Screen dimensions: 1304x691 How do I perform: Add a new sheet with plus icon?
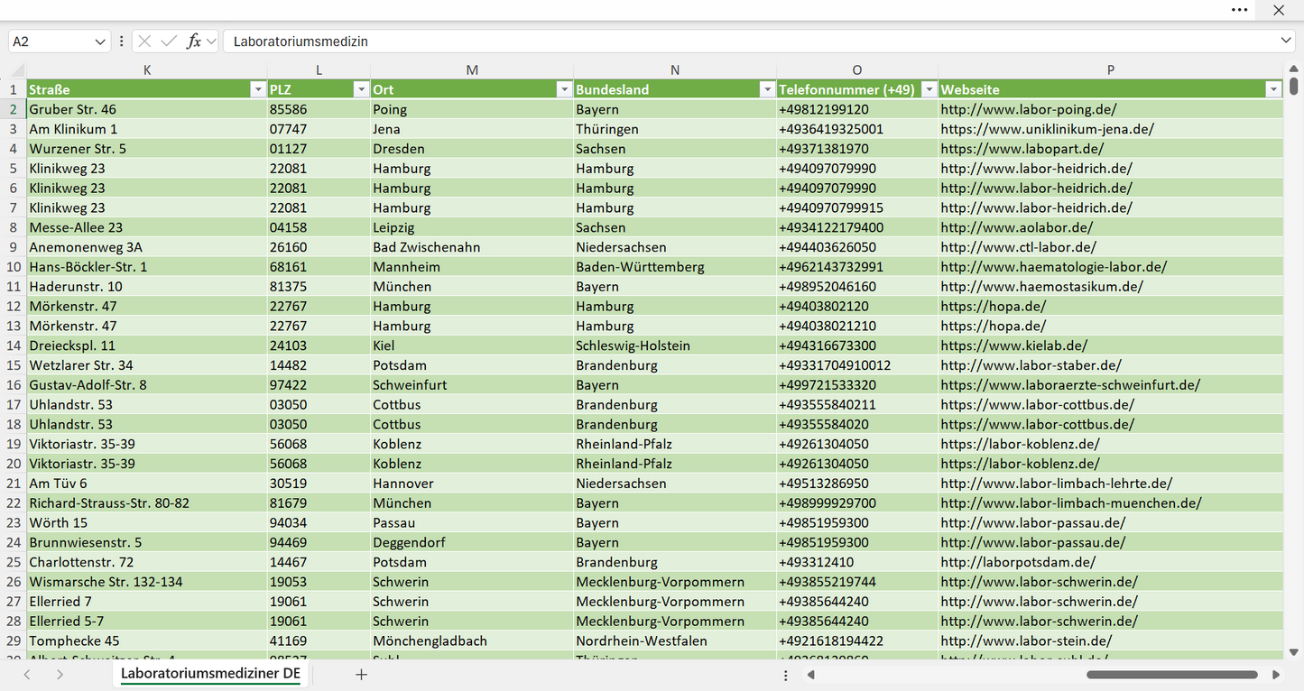click(x=361, y=675)
